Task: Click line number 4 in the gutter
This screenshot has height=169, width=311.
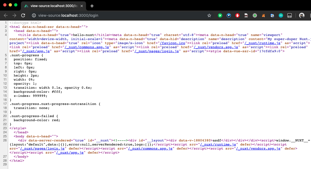Action: click(x=6, y=35)
